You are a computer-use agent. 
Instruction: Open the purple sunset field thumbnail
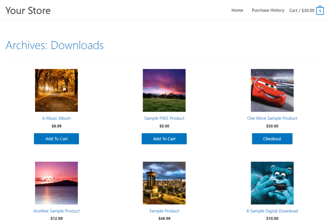pyautogui.click(x=164, y=90)
